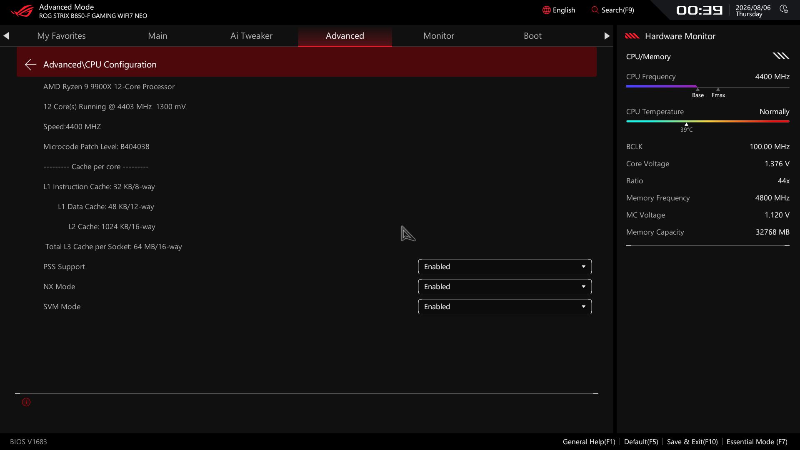The image size is (800, 450).
Task: Click Microcode Patch Level: B404038 text
Action: coord(96,147)
